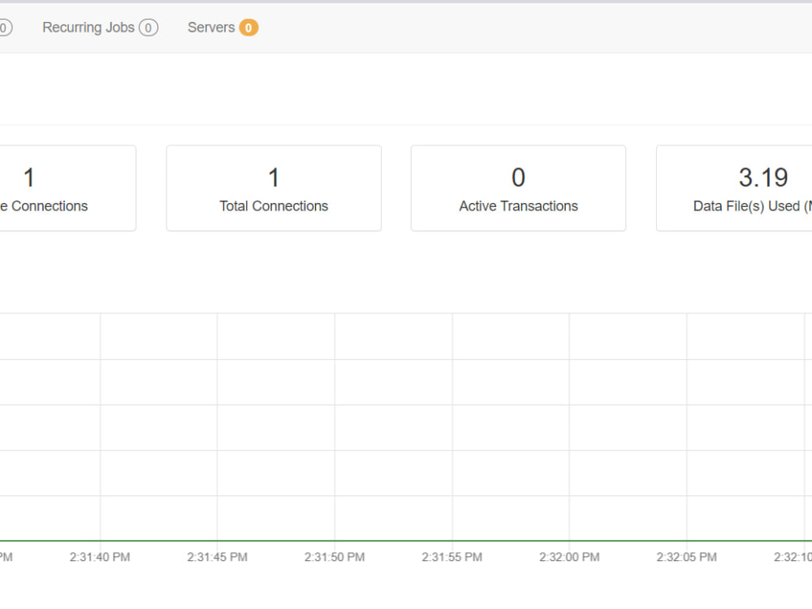Click the Data File(s) Used card
Screen dimensions: 812x609
(x=733, y=188)
